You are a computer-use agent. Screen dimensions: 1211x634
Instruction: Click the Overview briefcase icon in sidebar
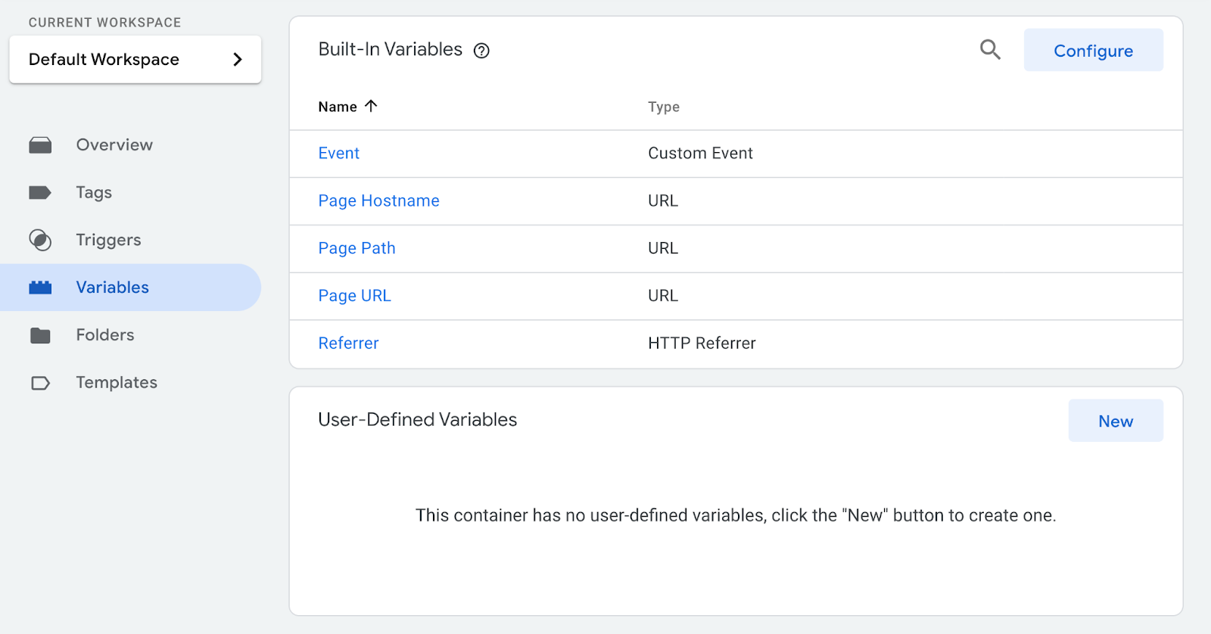(x=40, y=145)
